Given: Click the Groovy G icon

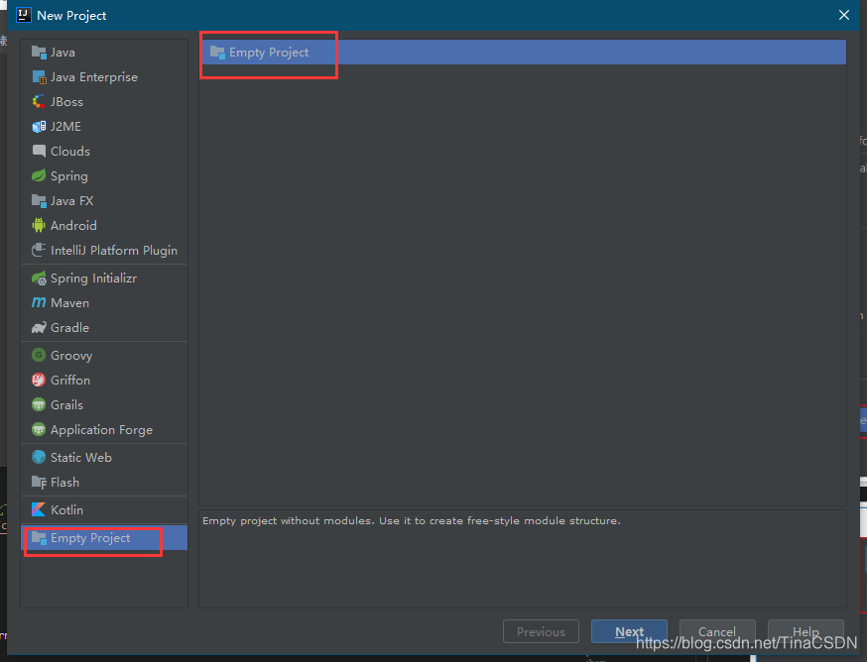Looking at the screenshot, I should 39,356.
